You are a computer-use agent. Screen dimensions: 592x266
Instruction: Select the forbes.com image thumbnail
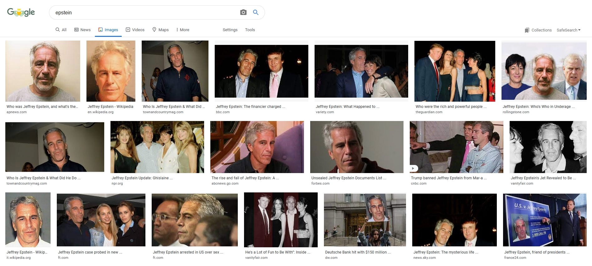357,147
